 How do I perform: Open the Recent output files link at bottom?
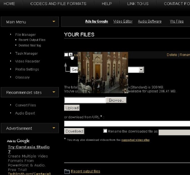pyautogui.click(x=86, y=171)
